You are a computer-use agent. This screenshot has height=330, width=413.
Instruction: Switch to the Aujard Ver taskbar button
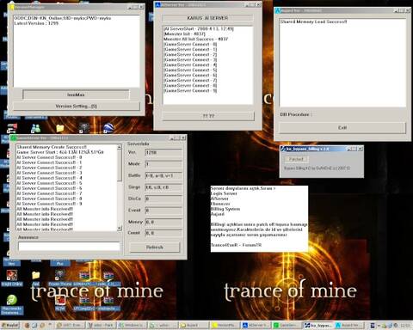coord(348,326)
